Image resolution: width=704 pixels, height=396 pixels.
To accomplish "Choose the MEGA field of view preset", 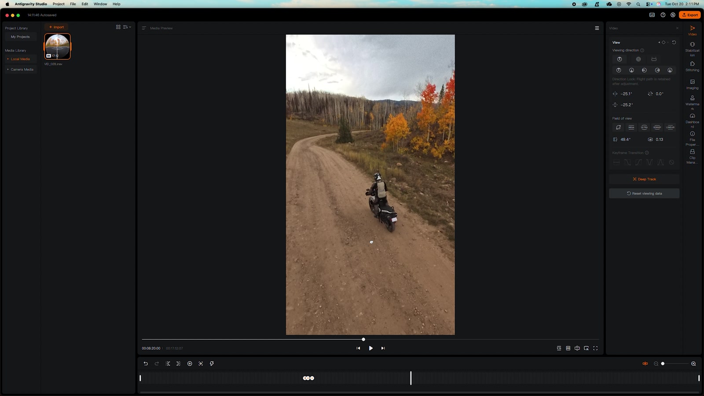I will click(x=631, y=127).
